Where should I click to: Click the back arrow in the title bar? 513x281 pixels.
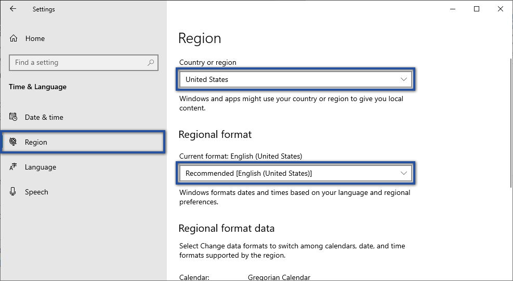click(13, 9)
